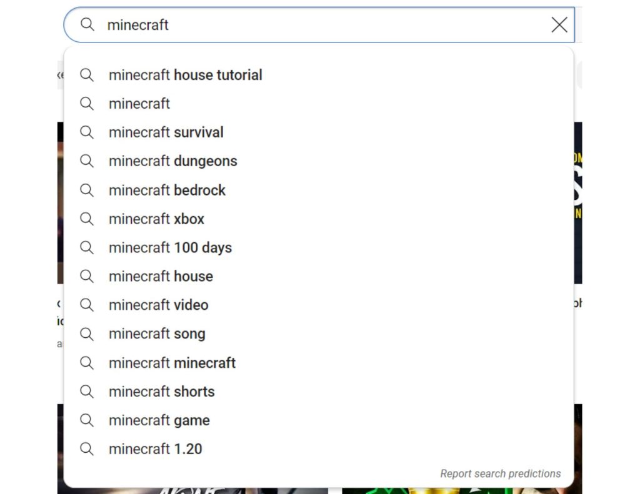Click search icon beside 'minecraft shorts'
The image size is (640, 494).
86,392
